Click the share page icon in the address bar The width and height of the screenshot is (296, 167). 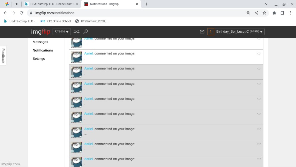click(x=256, y=13)
